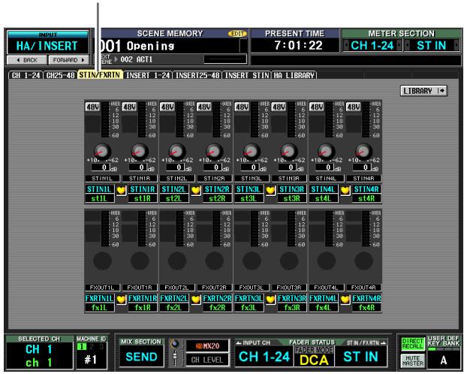
Task: Enable 48V phantom power on STIN3L
Action: (x=242, y=107)
